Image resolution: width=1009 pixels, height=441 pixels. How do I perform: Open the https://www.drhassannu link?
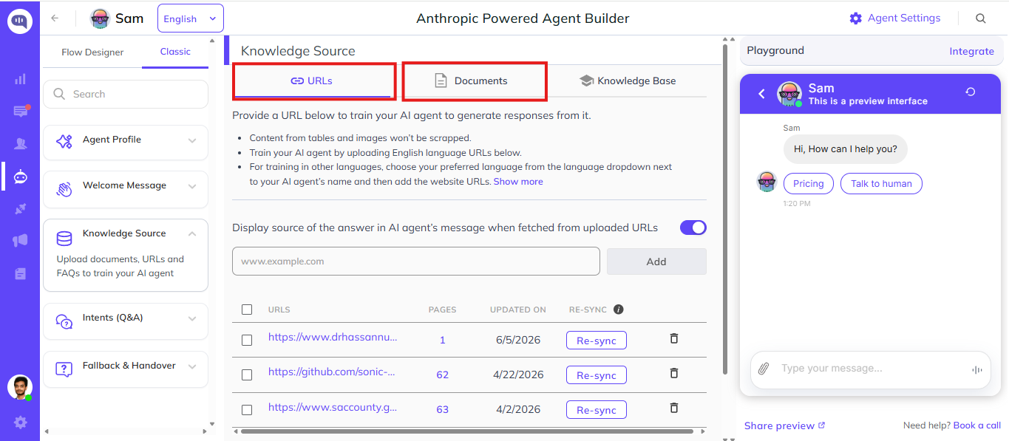333,337
